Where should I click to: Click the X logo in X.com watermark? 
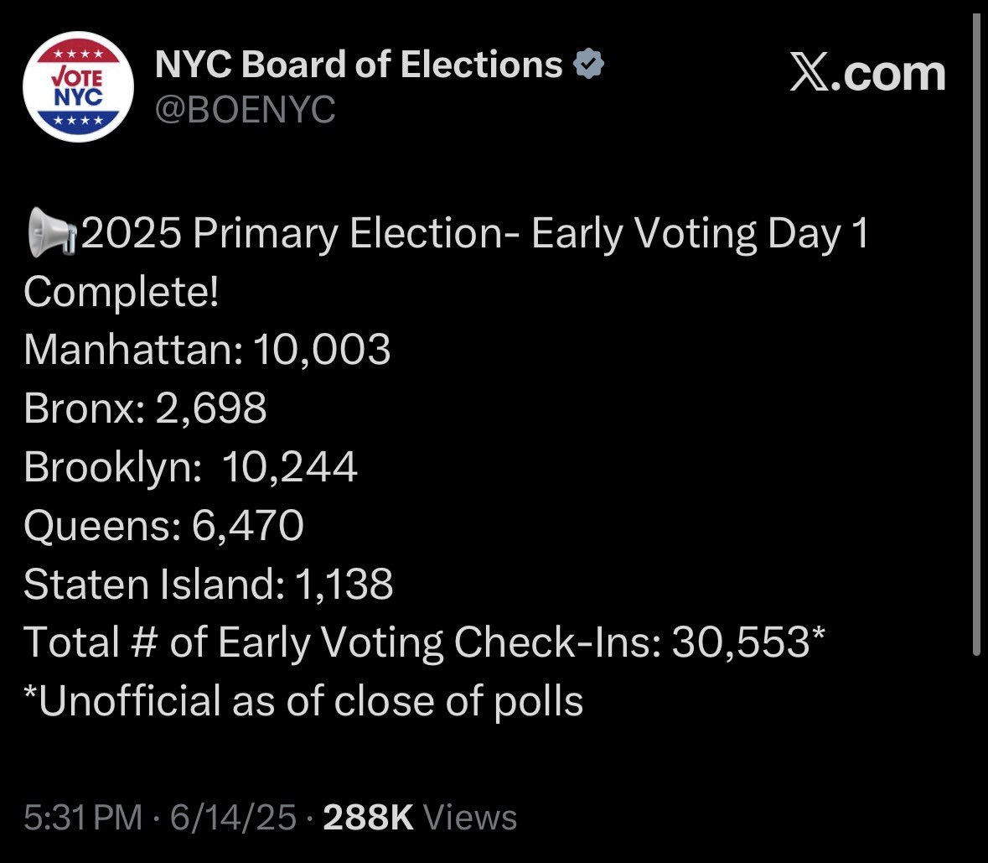810,75
